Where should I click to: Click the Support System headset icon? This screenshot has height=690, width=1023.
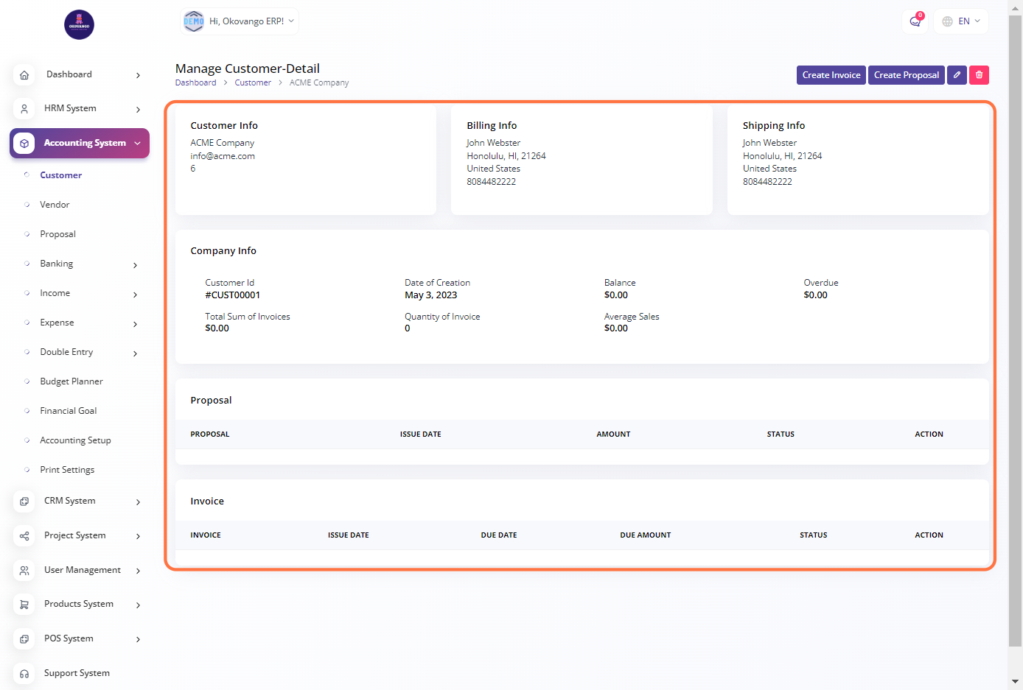coord(24,674)
